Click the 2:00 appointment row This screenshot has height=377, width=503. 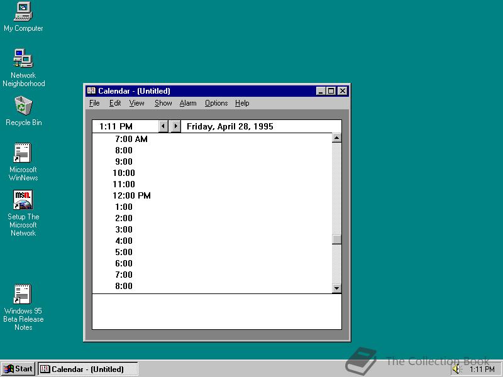tap(212, 218)
